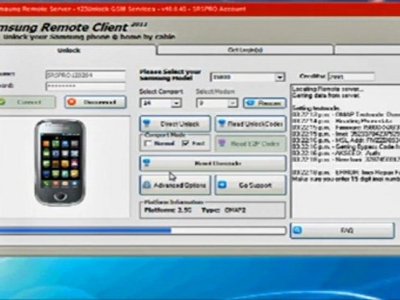The width and height of the screenshot is (400, 300).
Task: Click the red Disconnect icon button
Action: [x=95, y=102]
